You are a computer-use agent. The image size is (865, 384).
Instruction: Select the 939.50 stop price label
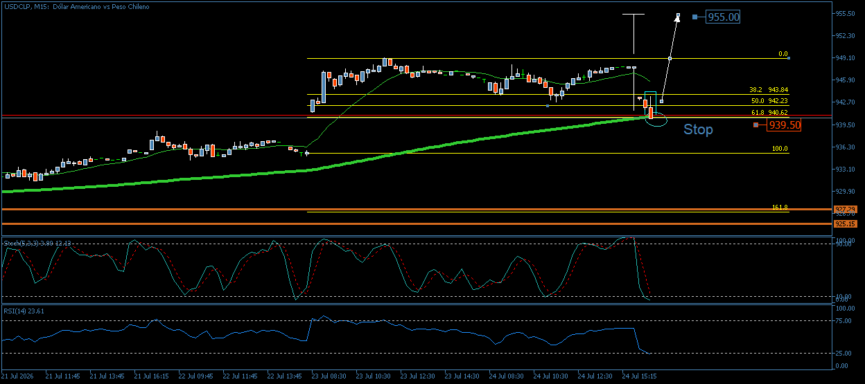784,125
